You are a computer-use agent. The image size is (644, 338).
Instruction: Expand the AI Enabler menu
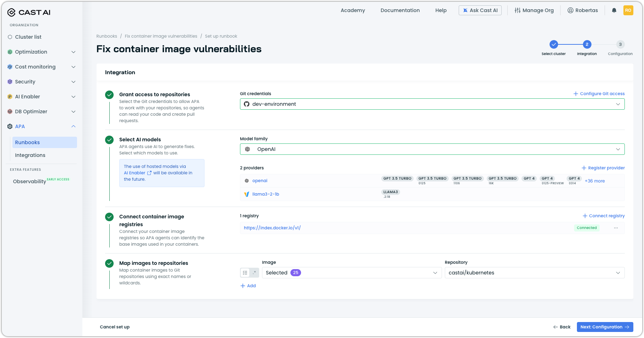[x=73, y=97]
